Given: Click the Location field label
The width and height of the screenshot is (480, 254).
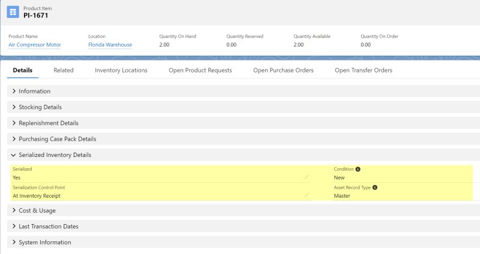Looking at the screenshot, I should coord(97,37).
